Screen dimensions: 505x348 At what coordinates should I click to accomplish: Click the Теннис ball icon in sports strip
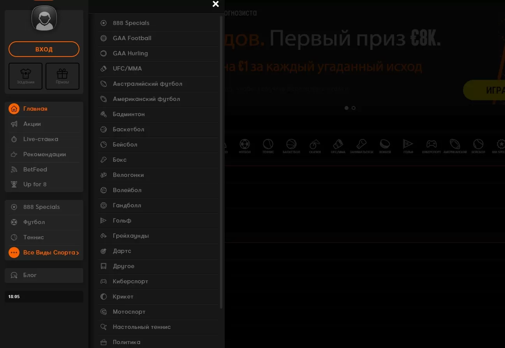click(268, 144)
